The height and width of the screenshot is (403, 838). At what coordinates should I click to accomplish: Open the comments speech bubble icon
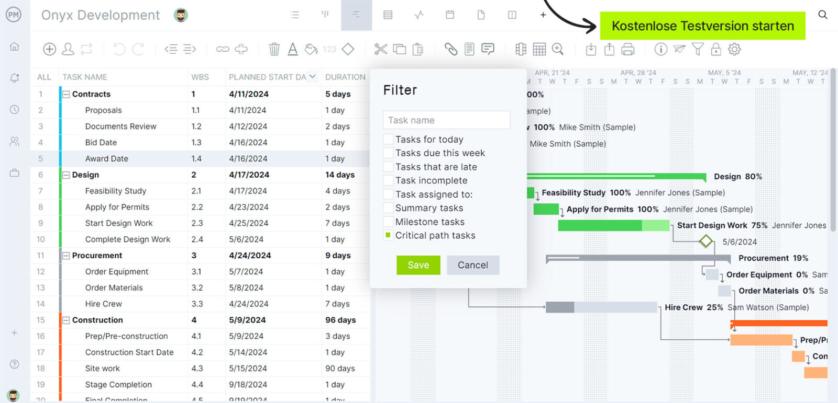(488, 49)
